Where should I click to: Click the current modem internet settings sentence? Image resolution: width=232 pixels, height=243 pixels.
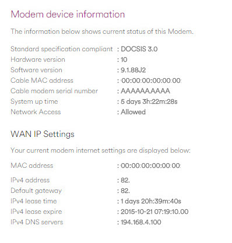point(100,150)
